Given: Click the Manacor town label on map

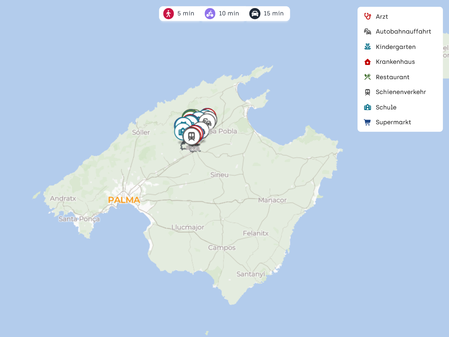Looking at the screenshot, I should [x=272, y=200].
